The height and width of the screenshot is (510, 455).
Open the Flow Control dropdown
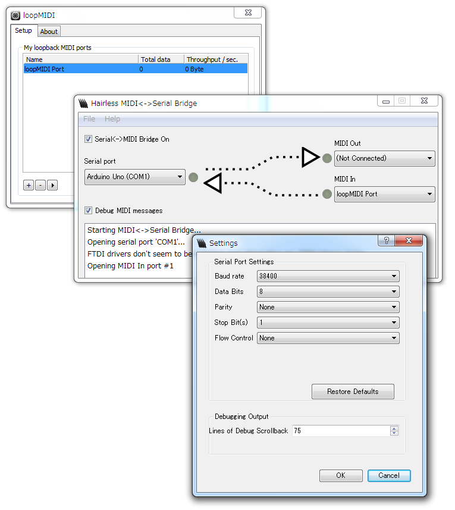tap(328, 338)
